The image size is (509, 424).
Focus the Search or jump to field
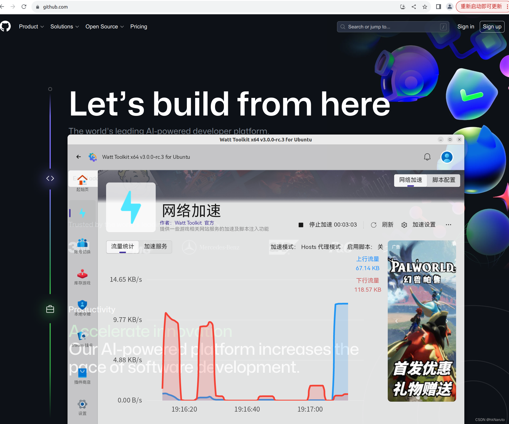coord(393,27)
